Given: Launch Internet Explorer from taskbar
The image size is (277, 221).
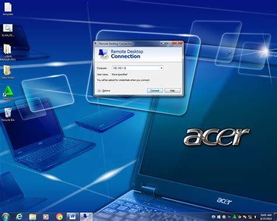Looking at the screenshot, I should 19,217.
